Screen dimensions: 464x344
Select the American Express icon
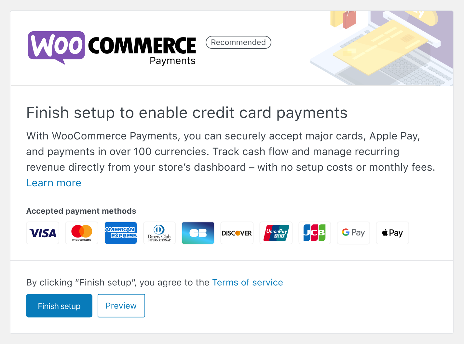click(x=120, y=233)
